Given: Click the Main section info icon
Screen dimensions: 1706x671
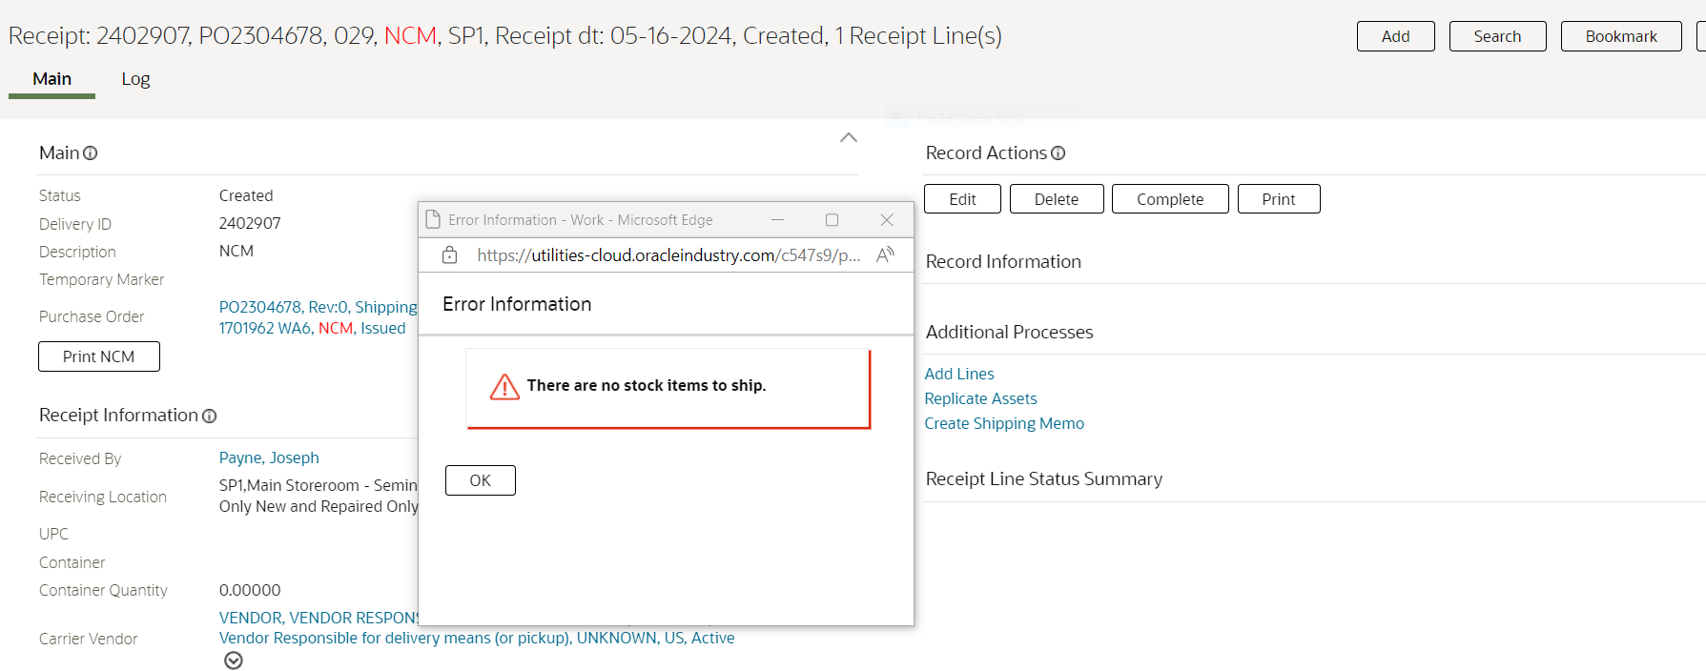Looking at the screenshot, I should 91,153.
